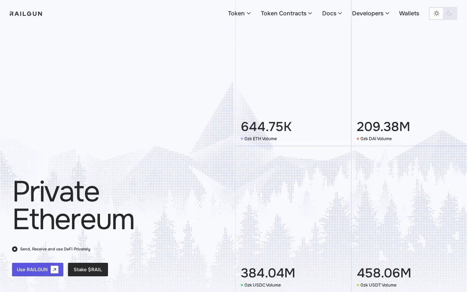
Task: Expand the Token Contracts chevron
Action: 310,14
